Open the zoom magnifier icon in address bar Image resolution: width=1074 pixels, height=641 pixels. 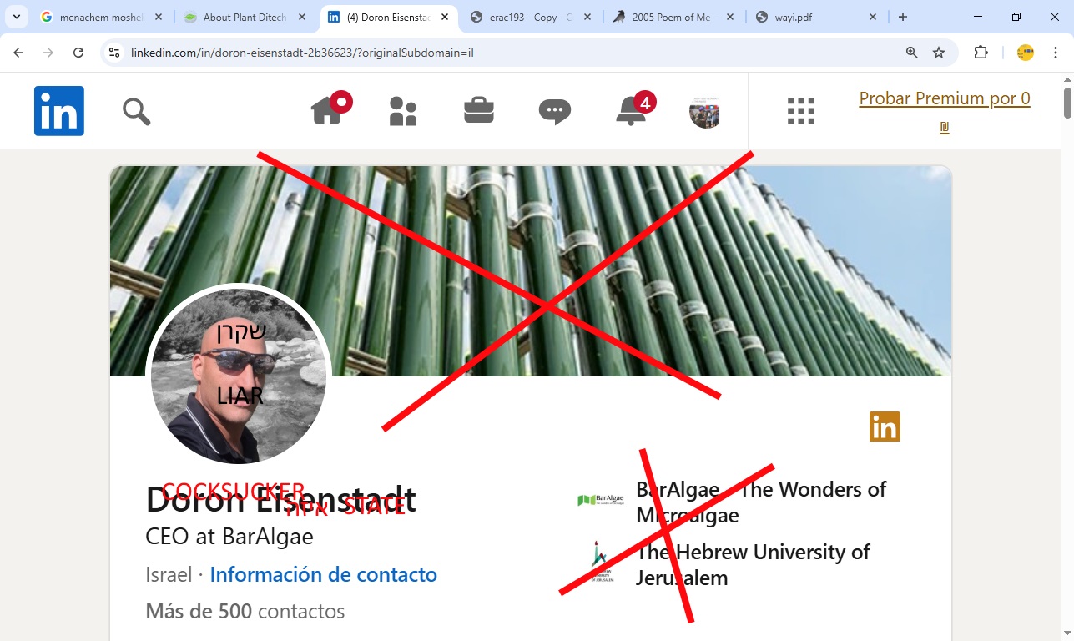pyautogui.click(x=912, y=53)
